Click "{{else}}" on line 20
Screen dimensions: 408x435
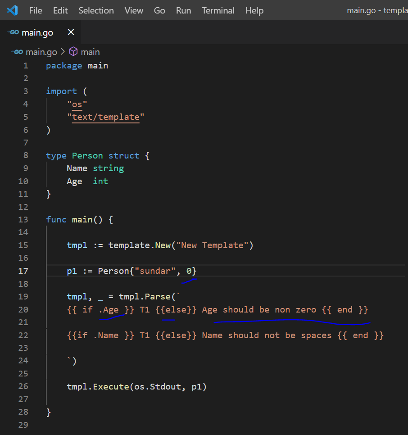coord(176,310)
